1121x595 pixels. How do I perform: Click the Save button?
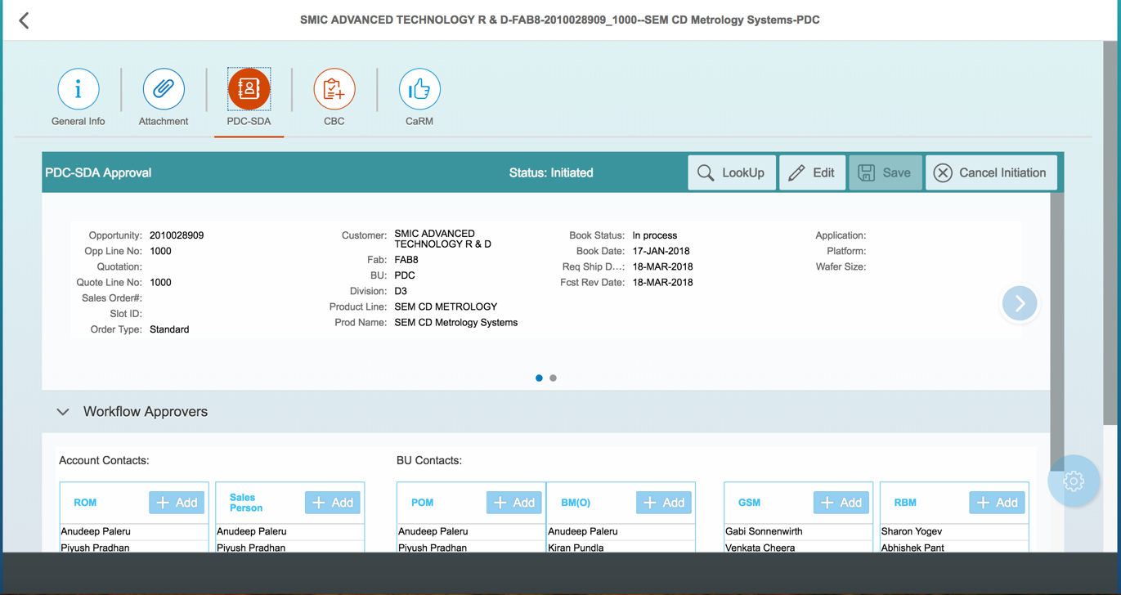[x=886, y=172]
